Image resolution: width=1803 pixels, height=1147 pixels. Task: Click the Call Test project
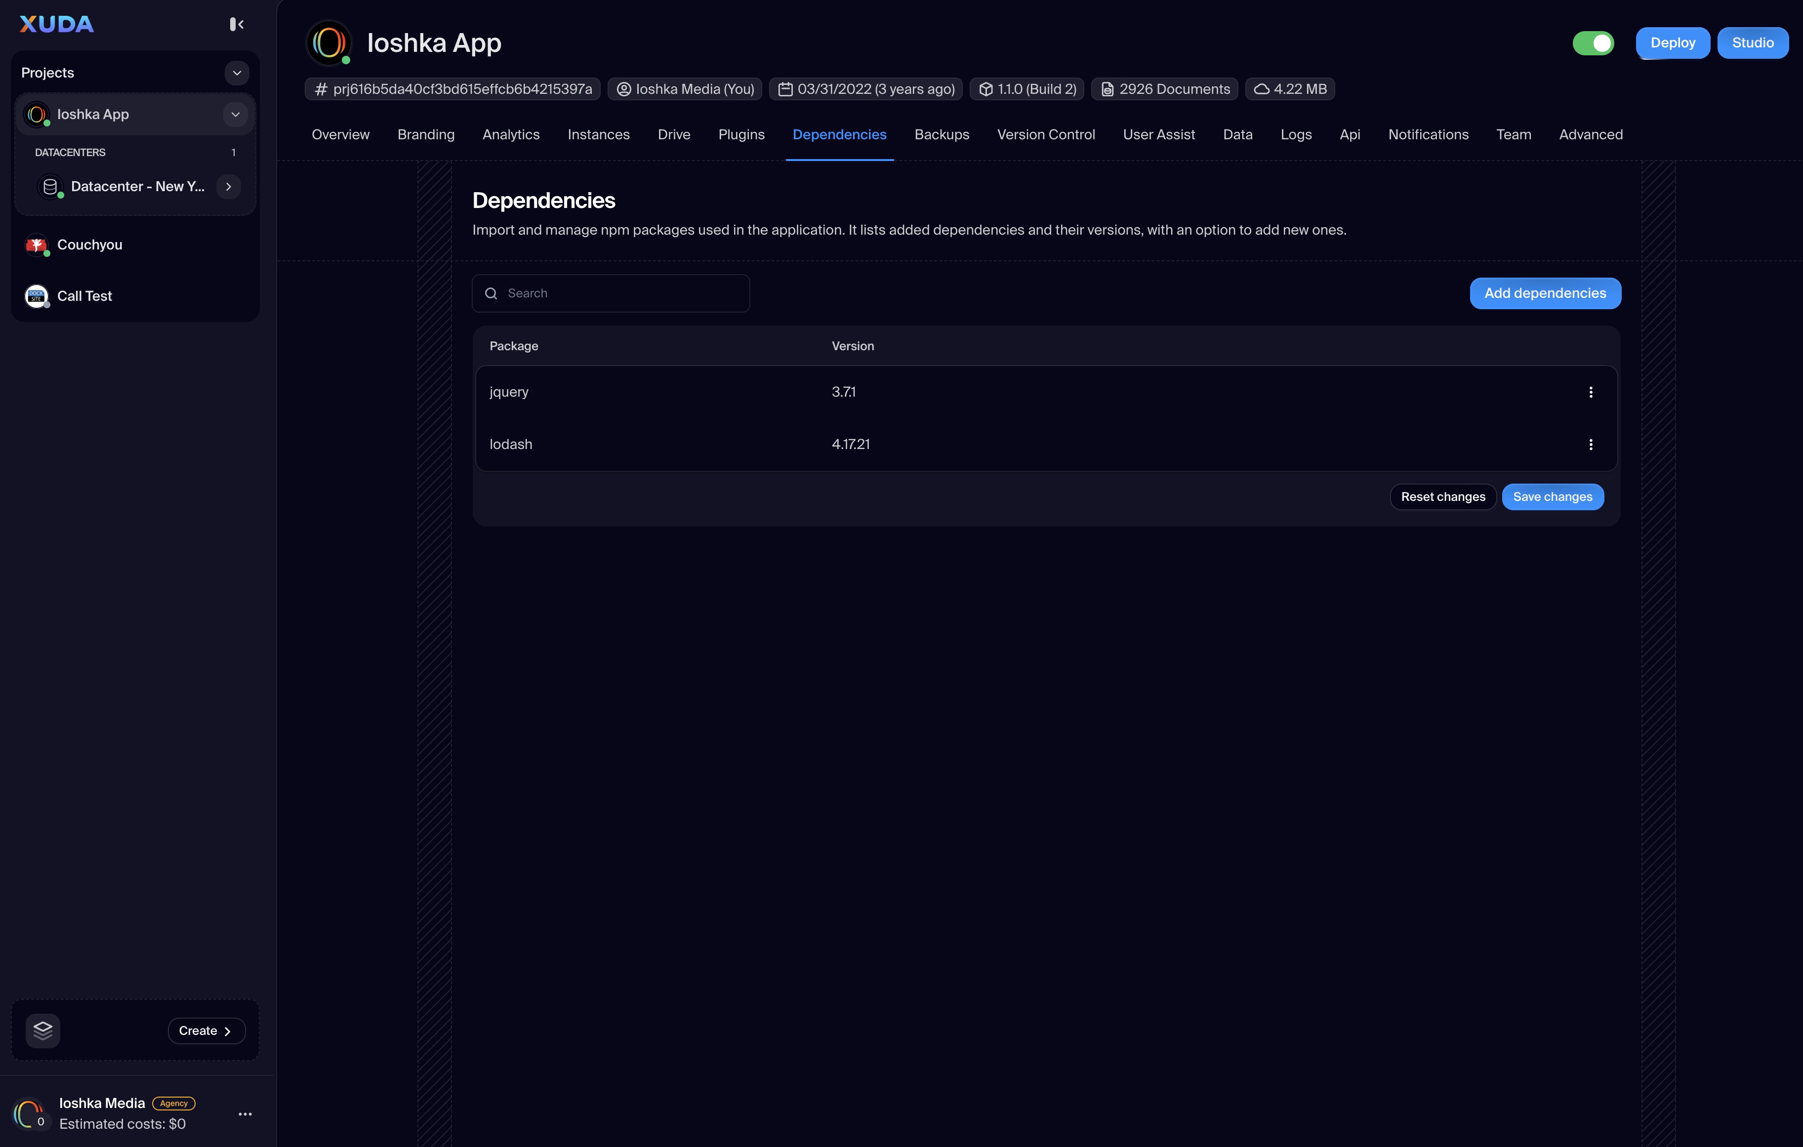coord(84,296)
